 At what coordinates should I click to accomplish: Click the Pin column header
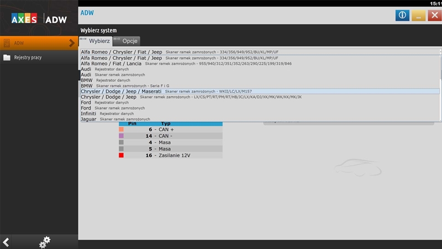pyautogui.click(x=132, y=123)
